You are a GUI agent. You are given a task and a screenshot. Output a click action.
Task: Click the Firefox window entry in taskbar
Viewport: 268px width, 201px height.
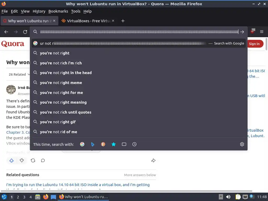(x=83, y=197)
